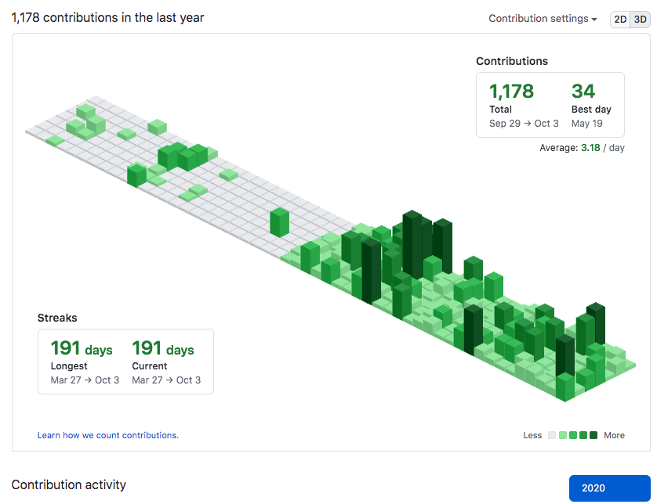
Task: Click the Current streak Mar 27 → Oct 3 dates
Action: click(166, 380)
